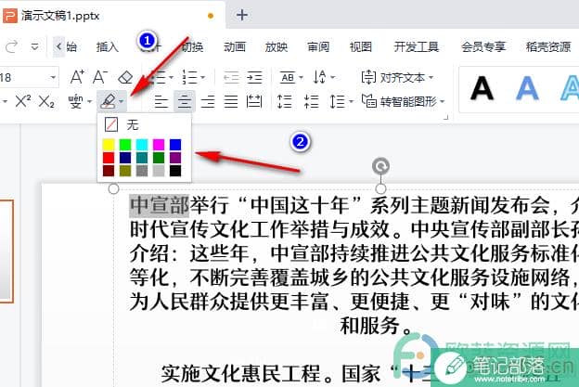Switch to the 插入 tab
The image size is (579, 387).
tap(107, 47)
